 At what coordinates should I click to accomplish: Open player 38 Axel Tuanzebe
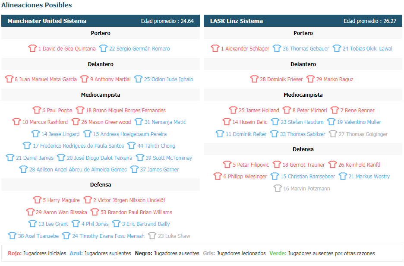38,236
